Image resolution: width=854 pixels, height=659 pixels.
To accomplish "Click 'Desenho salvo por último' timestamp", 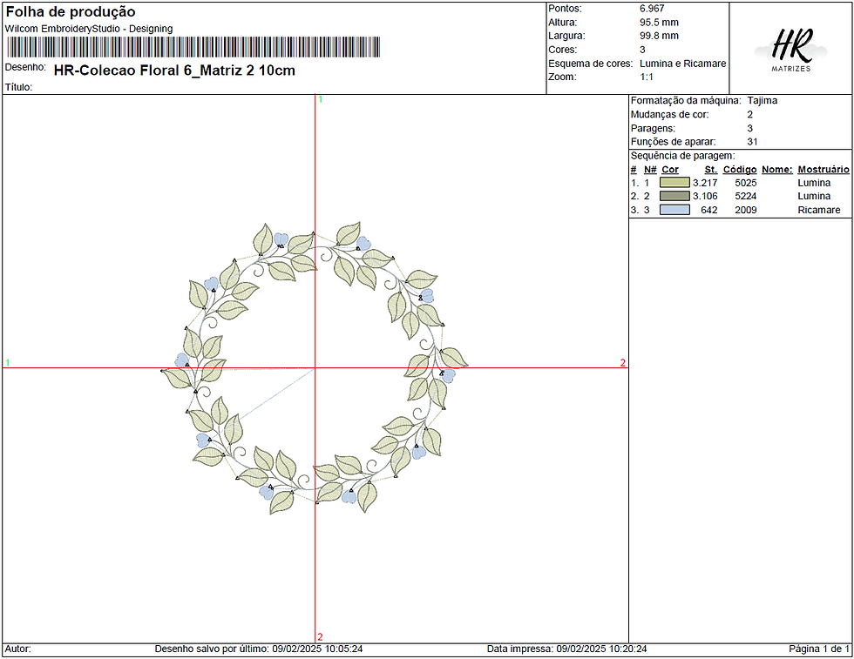I will [259, 649].
